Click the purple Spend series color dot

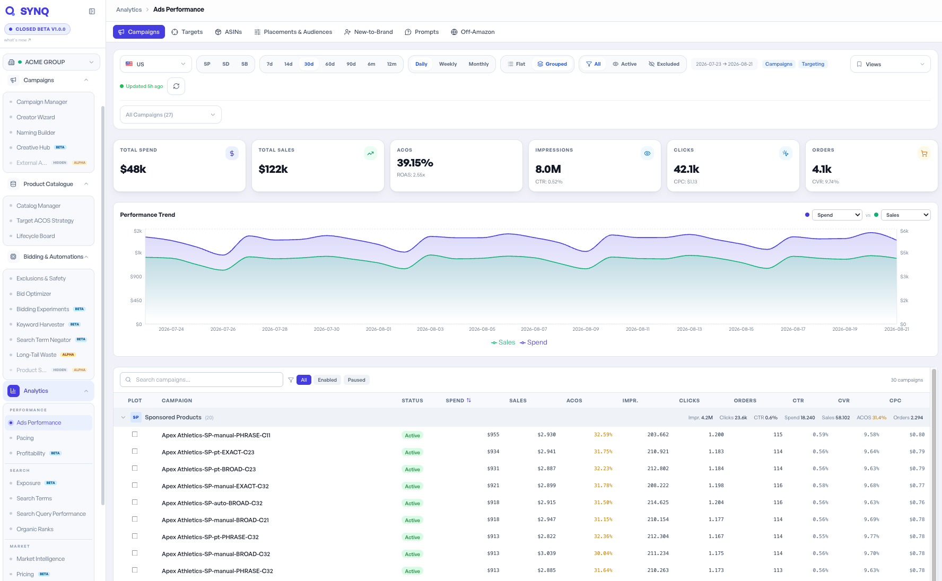pos(807,215)
